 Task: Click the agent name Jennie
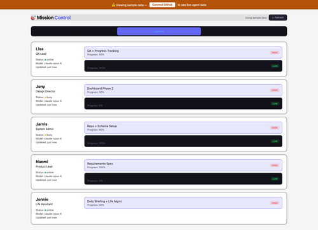click(x=42, y=199)
